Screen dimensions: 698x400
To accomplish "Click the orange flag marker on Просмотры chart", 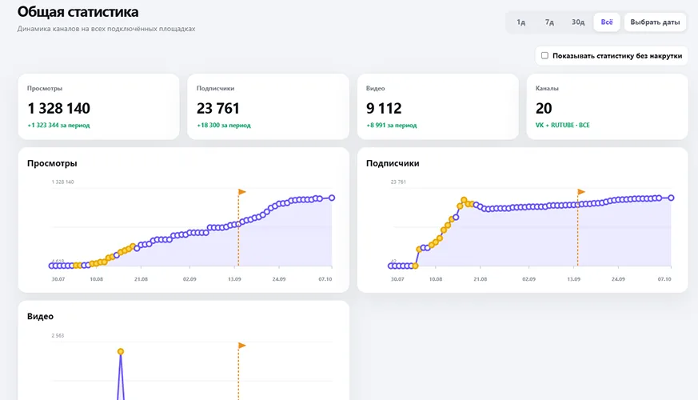I will (241, 192).
